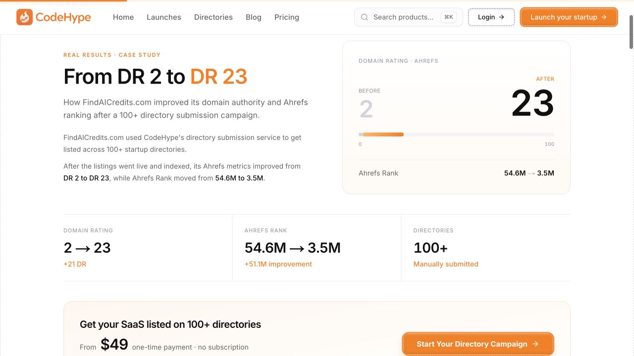
Task: Click the '100+' directories stat
Action: click(430, 248)
